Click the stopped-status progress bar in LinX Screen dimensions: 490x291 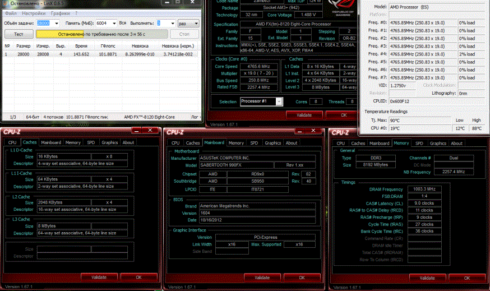click(102, 34)
